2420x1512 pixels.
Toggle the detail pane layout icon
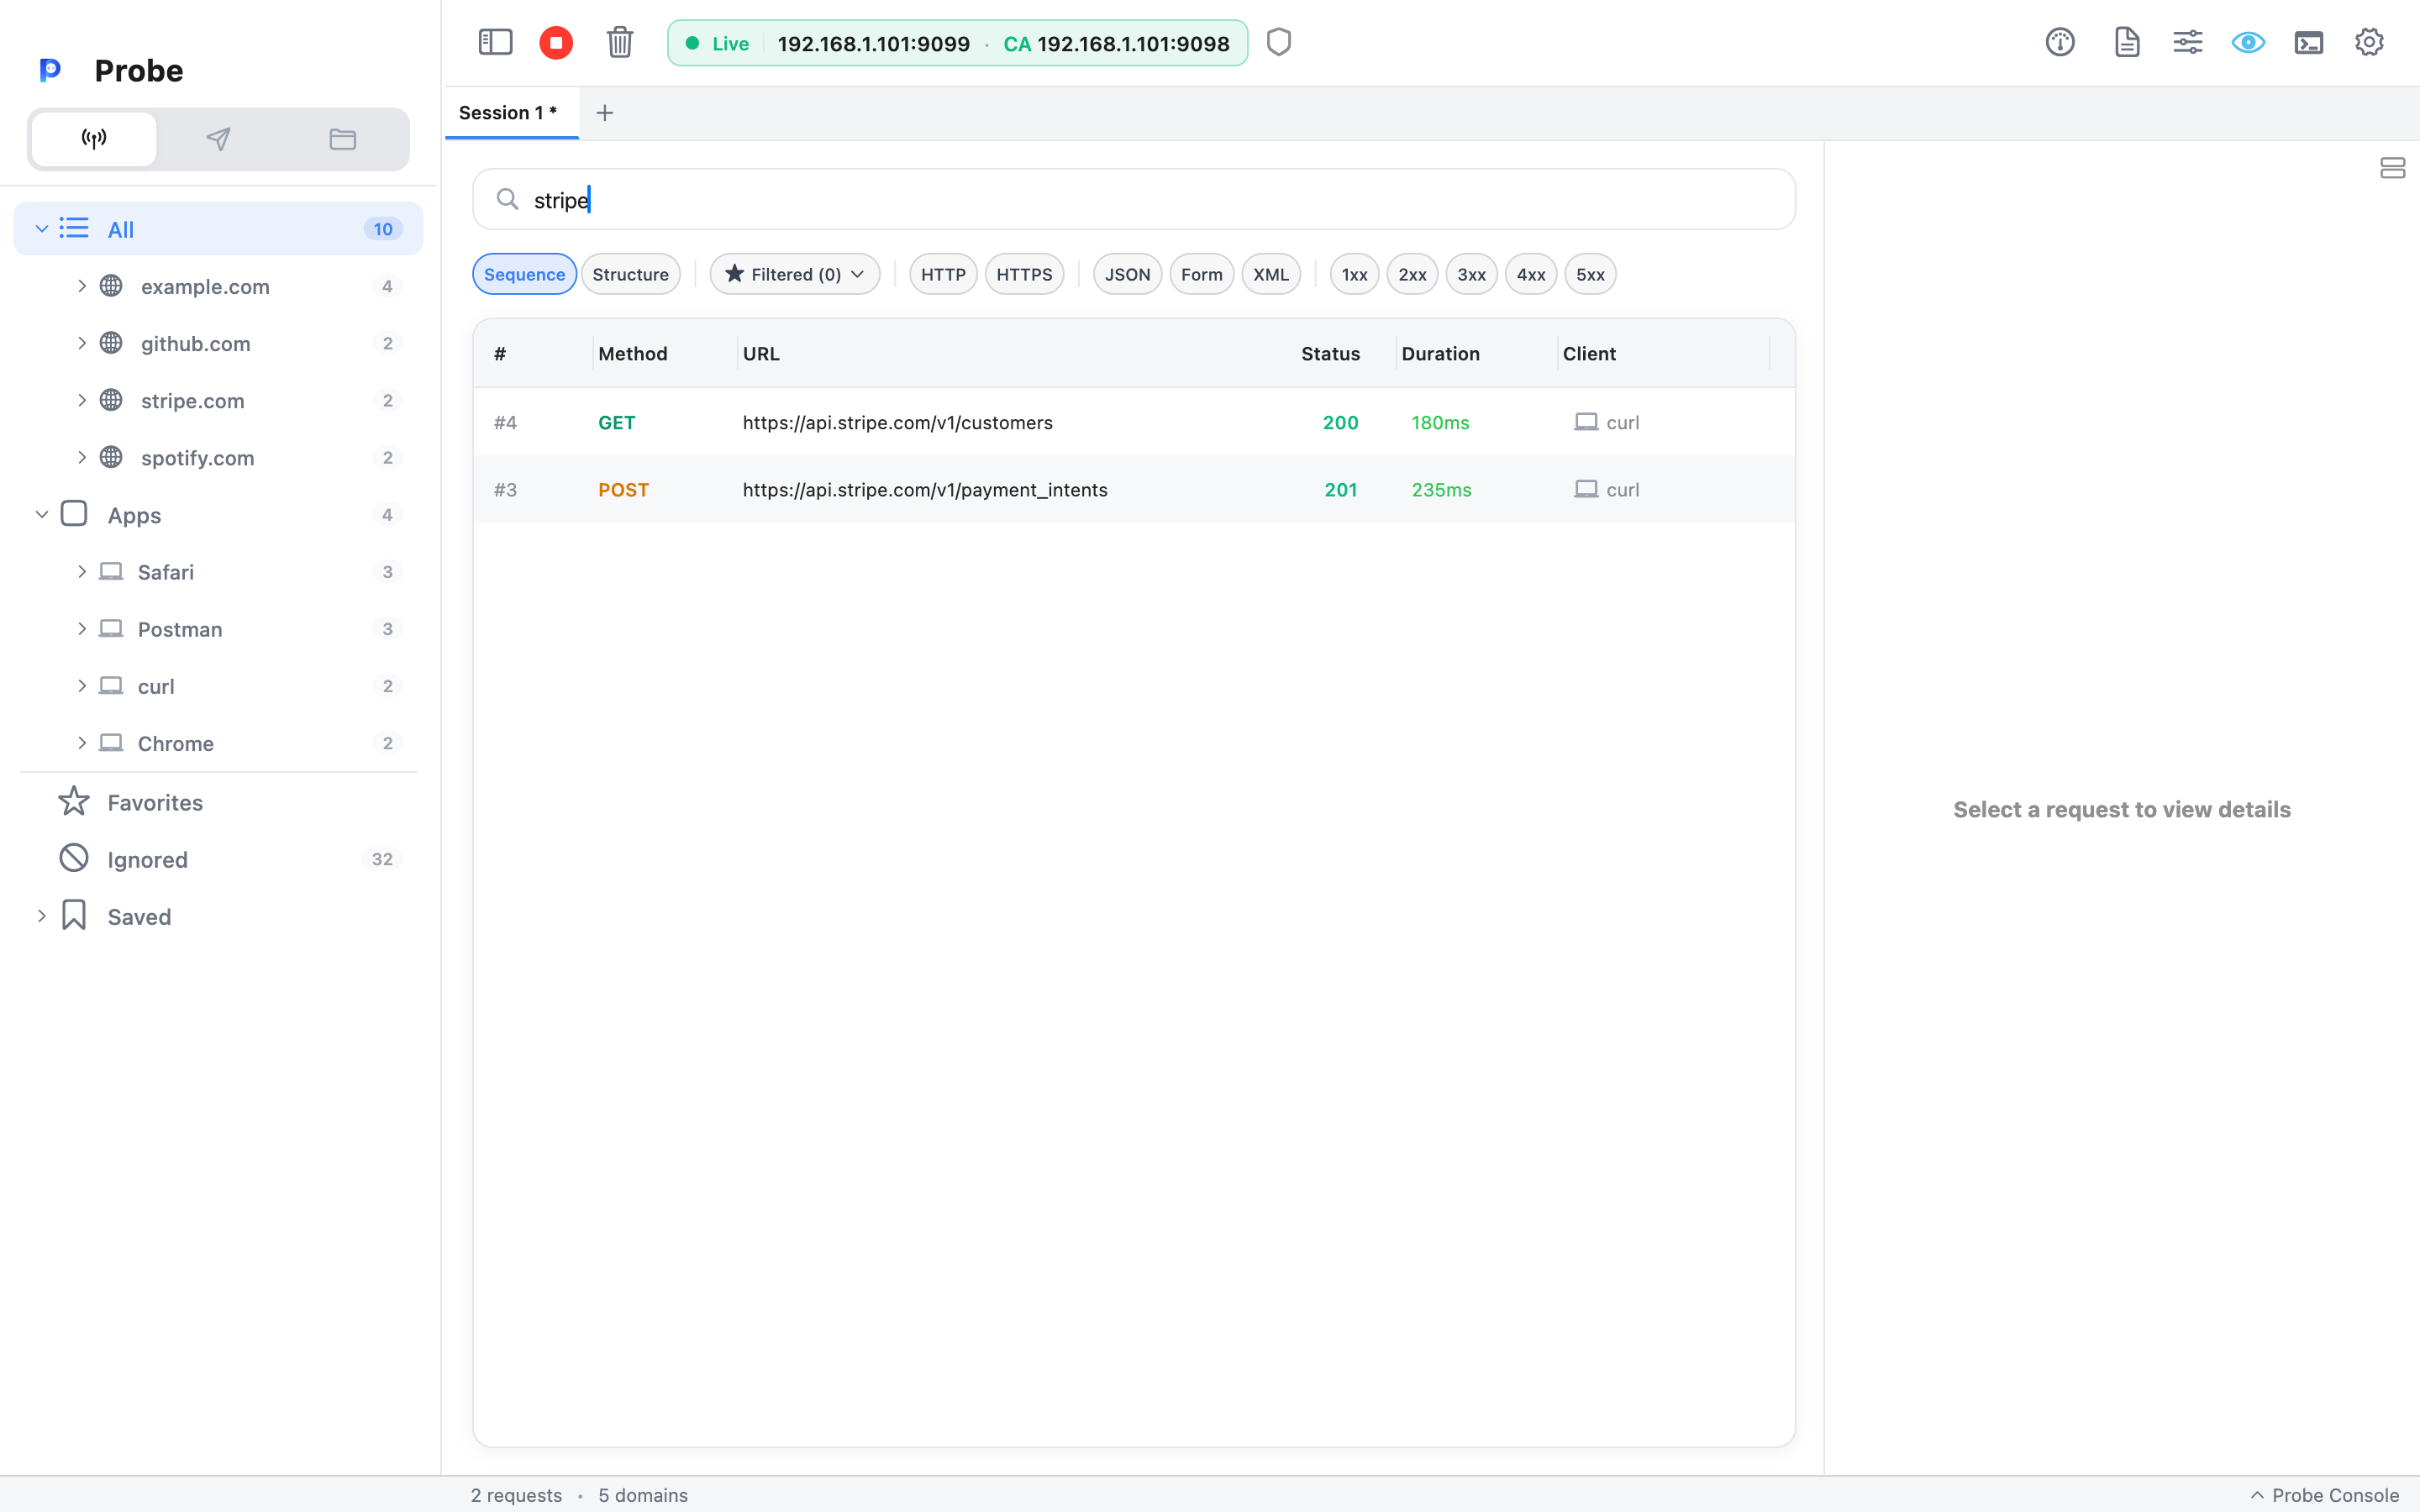2392,168
